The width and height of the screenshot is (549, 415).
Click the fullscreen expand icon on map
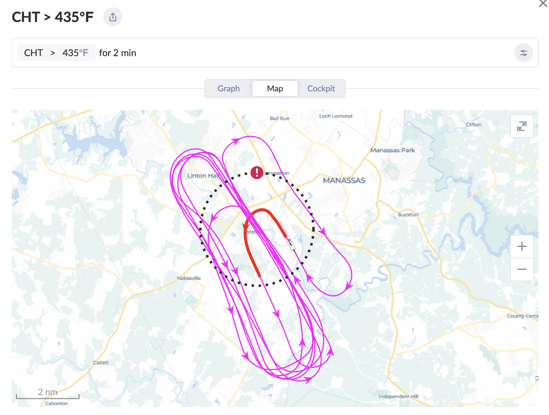(522, 126)
